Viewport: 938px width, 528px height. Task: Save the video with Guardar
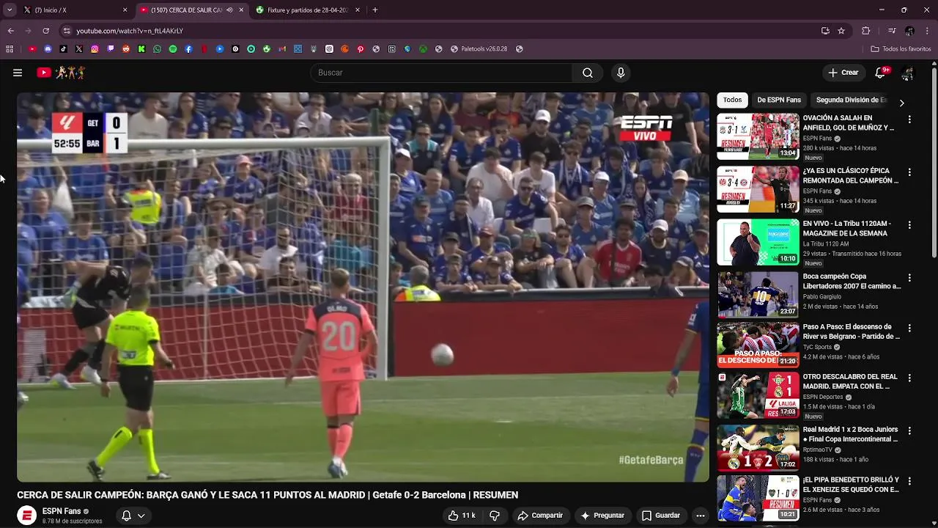pos(661,516)
